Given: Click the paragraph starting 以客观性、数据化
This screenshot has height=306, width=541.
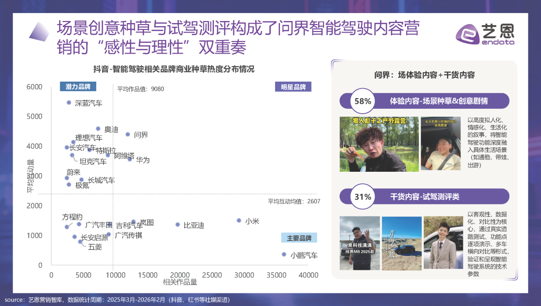Looking at the screenshot, I should pos(488,244).
